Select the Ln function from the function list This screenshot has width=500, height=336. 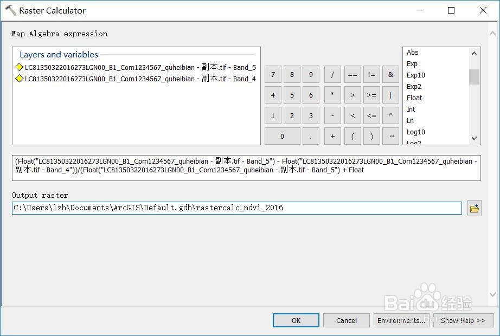(x=410, y=120)
